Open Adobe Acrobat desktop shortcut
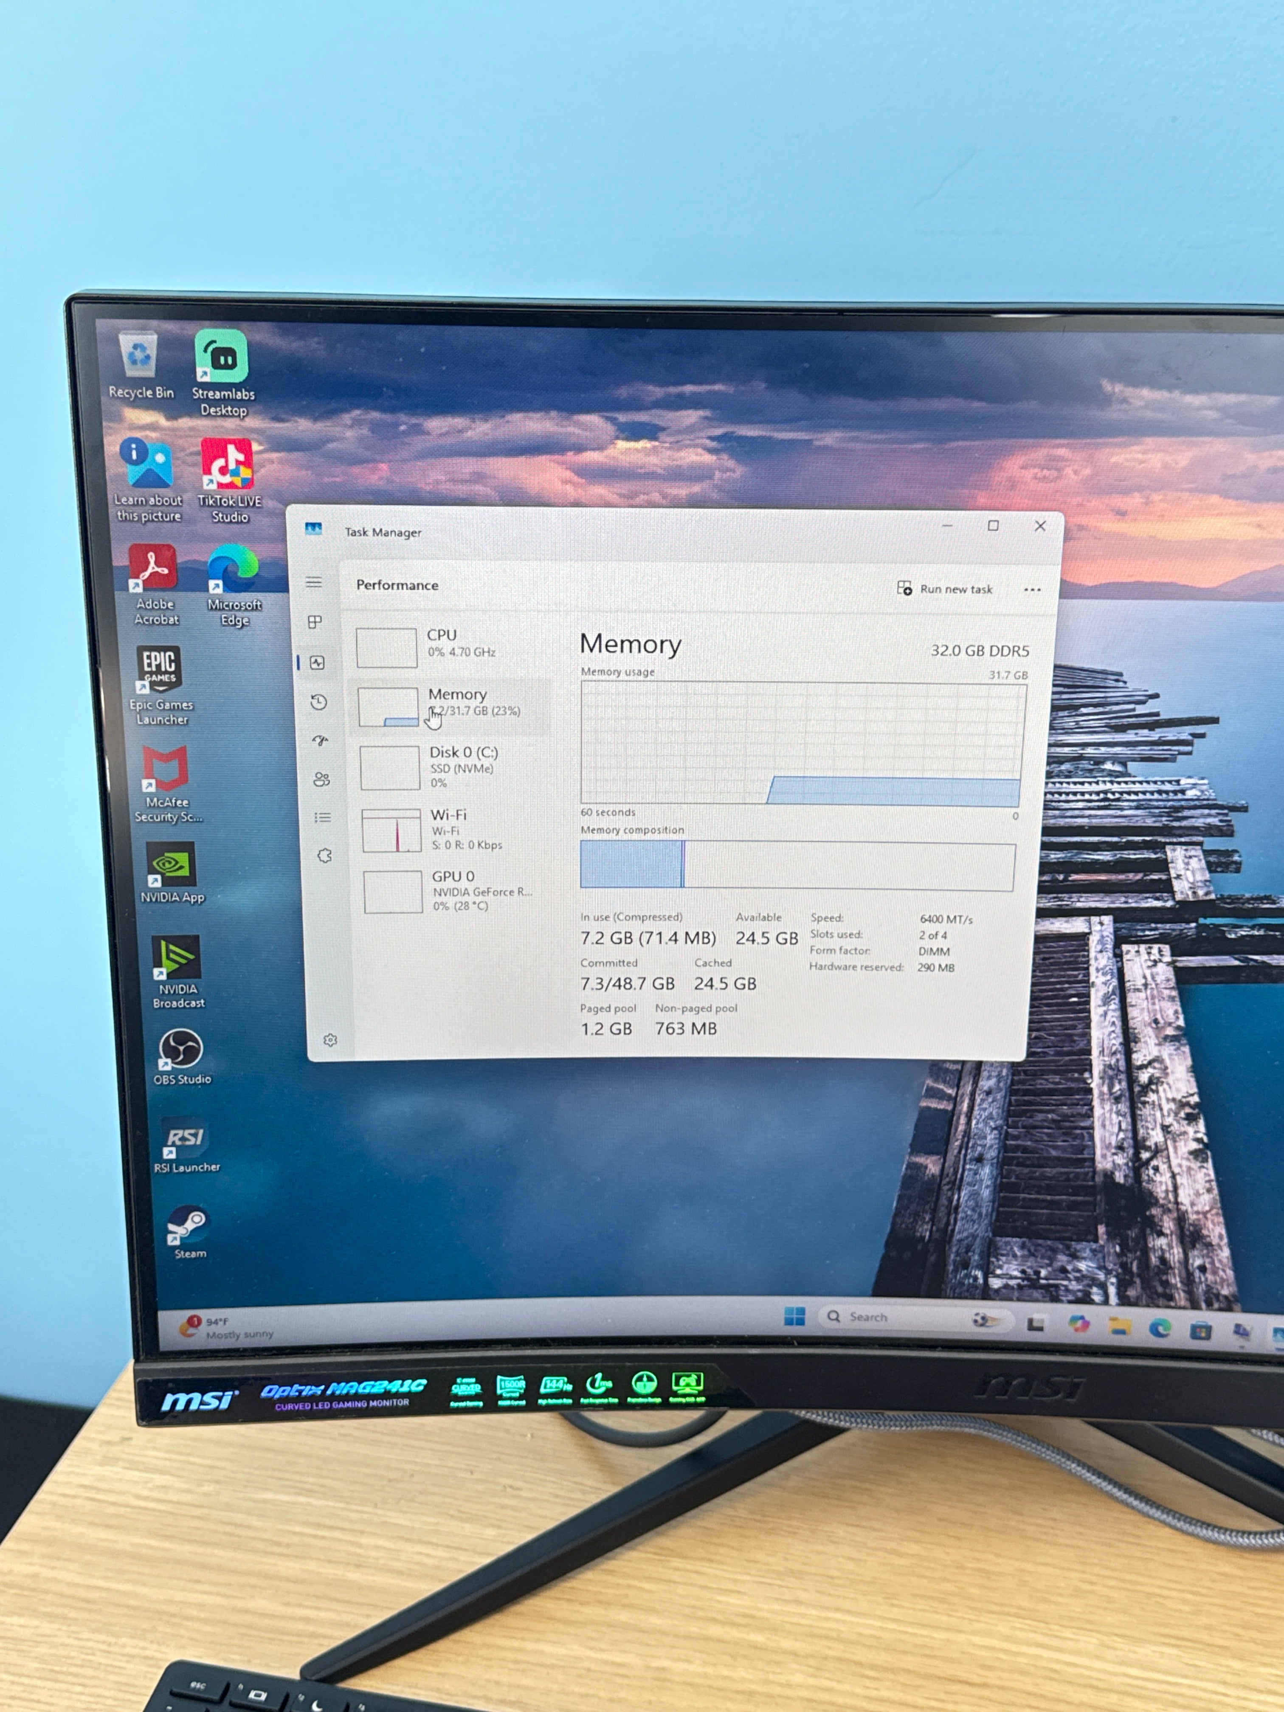This screenshot has height=1712, width=1284. [x=155, y=584]
